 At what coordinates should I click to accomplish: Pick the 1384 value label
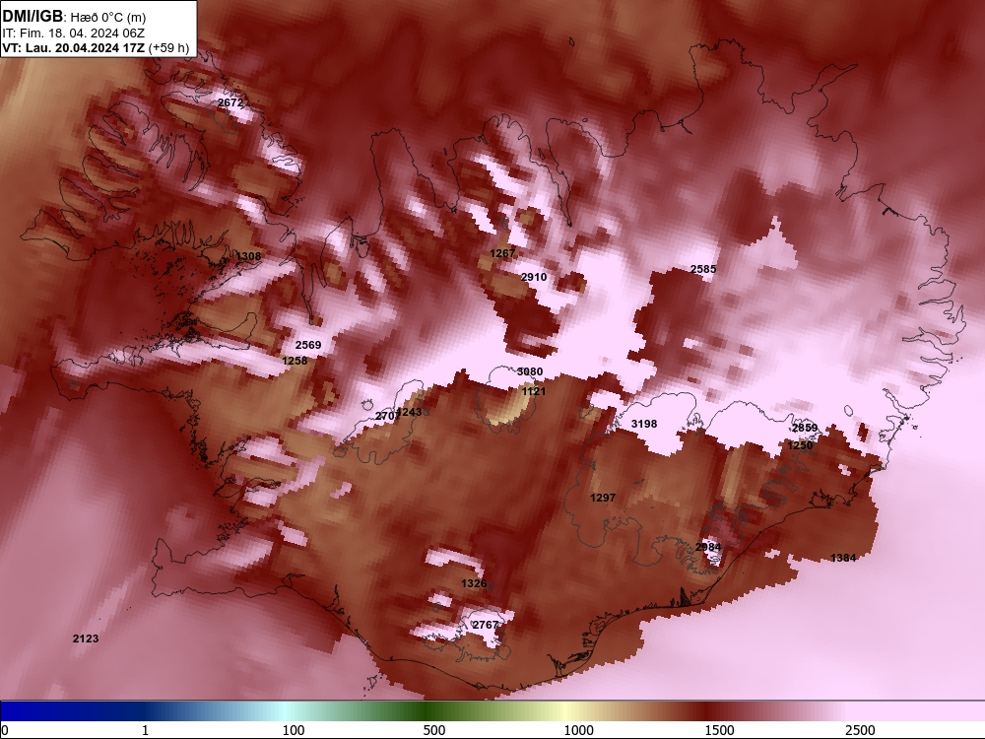843,558
